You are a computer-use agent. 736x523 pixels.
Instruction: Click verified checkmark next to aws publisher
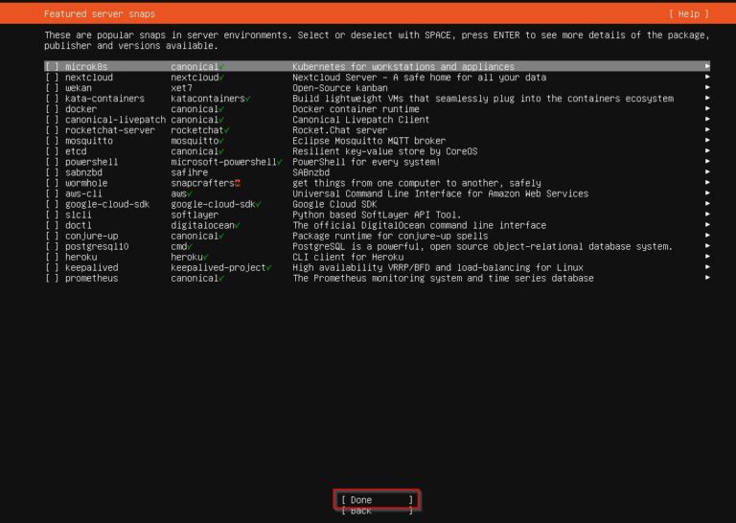coord(190,193)
